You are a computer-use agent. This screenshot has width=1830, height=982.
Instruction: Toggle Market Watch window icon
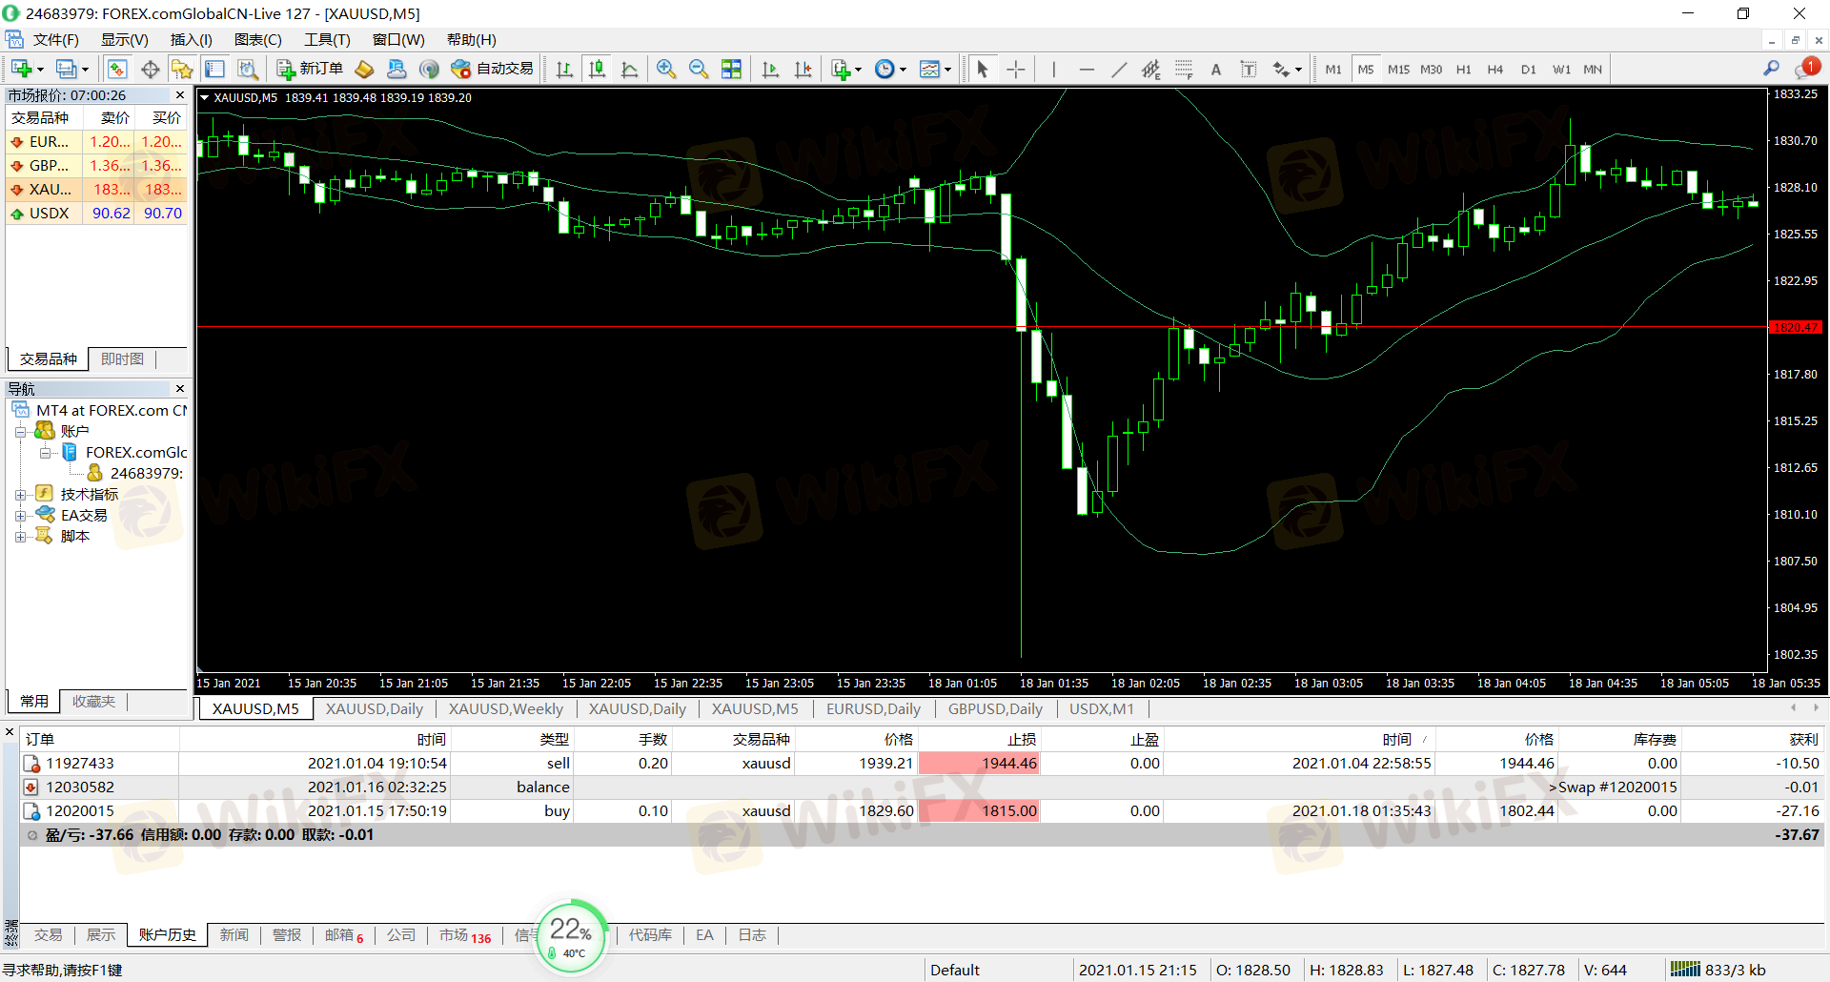coord(116,69)
